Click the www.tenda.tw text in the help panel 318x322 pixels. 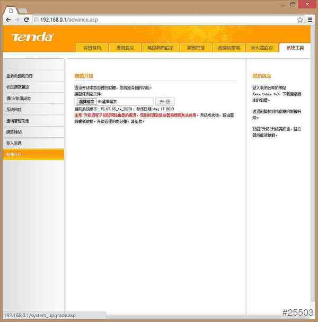266,94
